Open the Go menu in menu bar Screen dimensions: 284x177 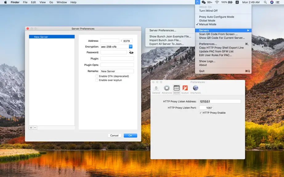pyautogui.click(x=51, y=2)
